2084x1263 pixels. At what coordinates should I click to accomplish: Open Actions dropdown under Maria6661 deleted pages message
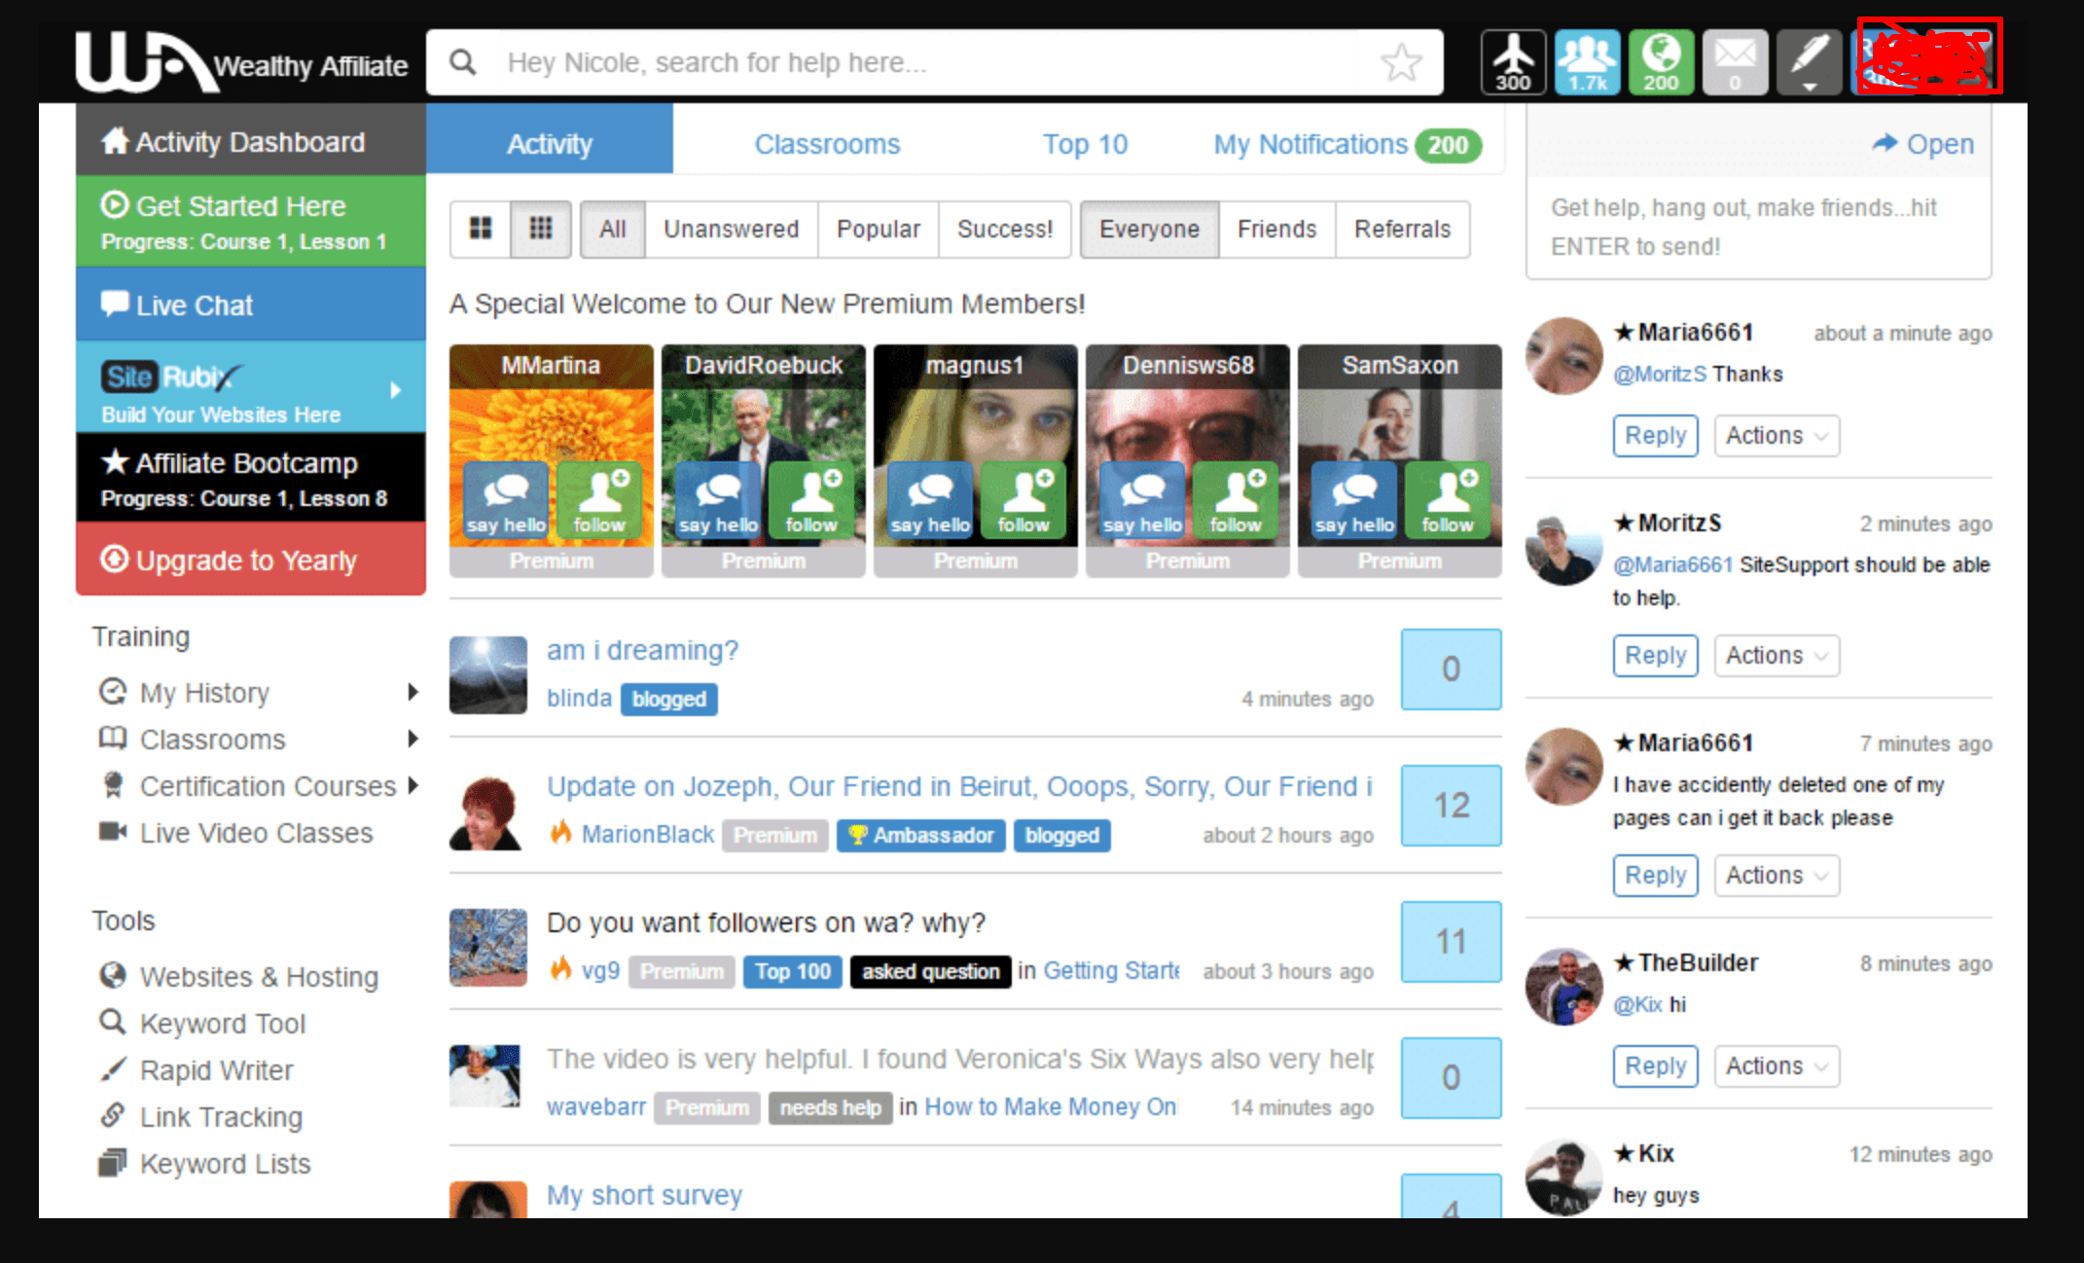[1777, 875]
